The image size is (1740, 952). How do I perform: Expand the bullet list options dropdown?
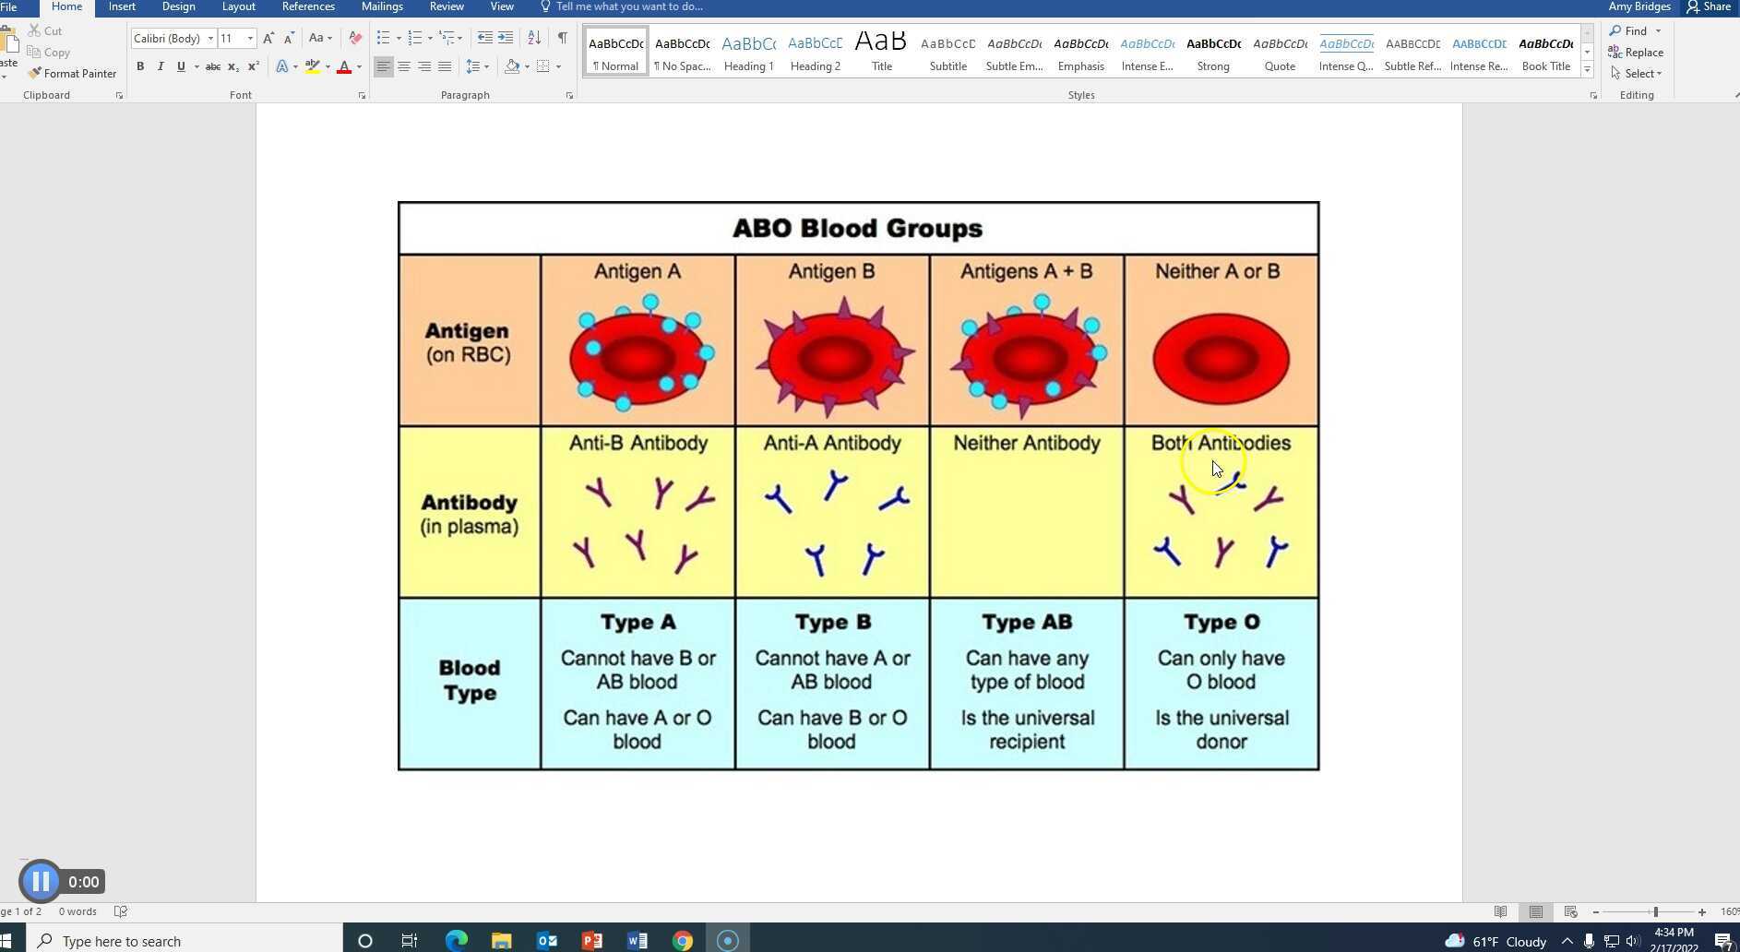coord(397,38)
